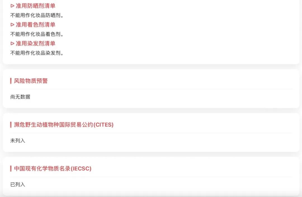
Task: Click the 已列入 status under IECSC
Action: pos(18,184)
